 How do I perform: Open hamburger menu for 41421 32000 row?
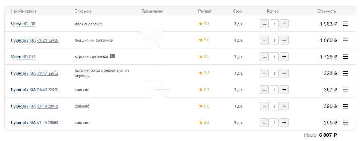pyautogui.click(x=345, y=40)
